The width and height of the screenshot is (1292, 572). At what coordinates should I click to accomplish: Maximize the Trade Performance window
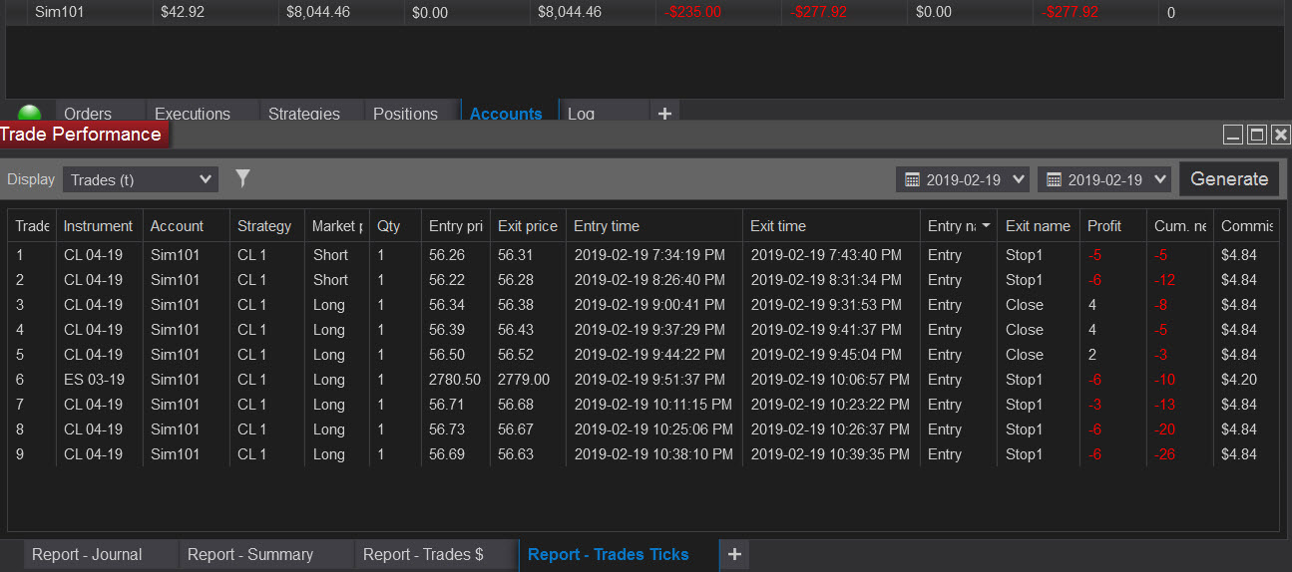click(1257, 135)
